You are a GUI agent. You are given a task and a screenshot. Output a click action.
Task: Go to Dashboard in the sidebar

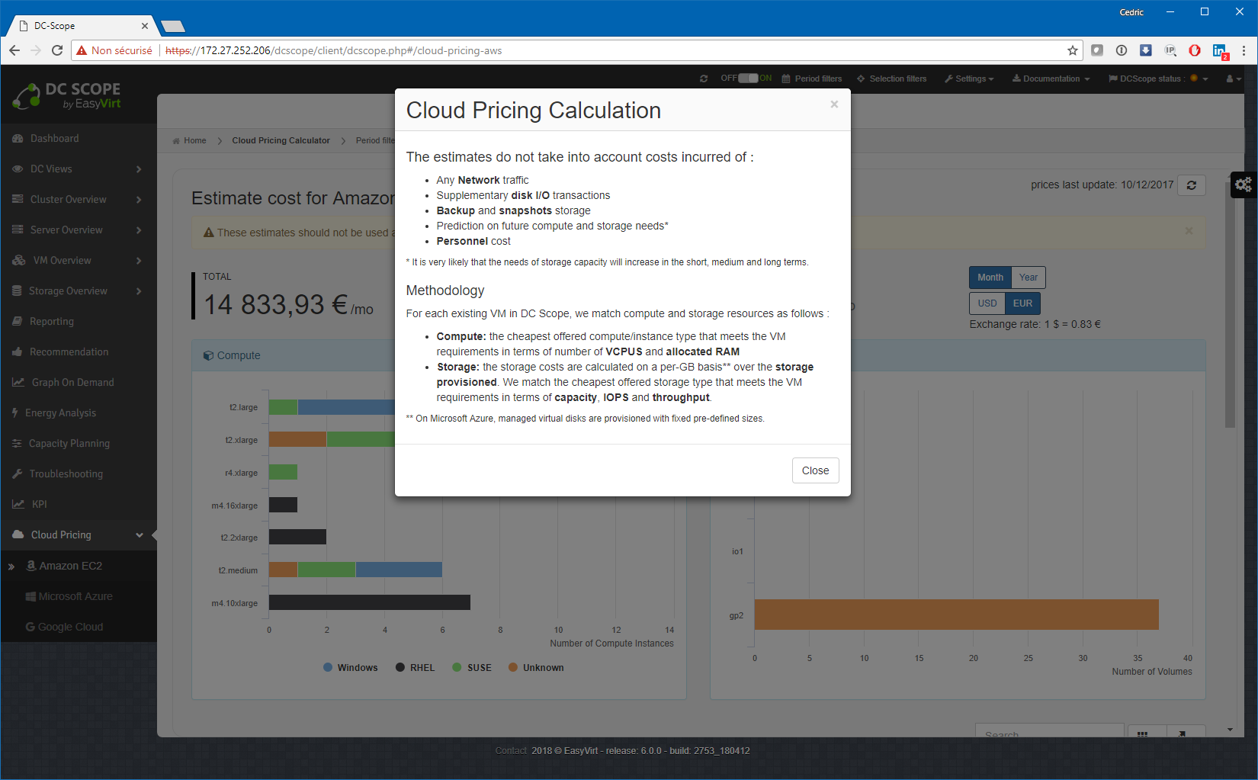point(54,139)
